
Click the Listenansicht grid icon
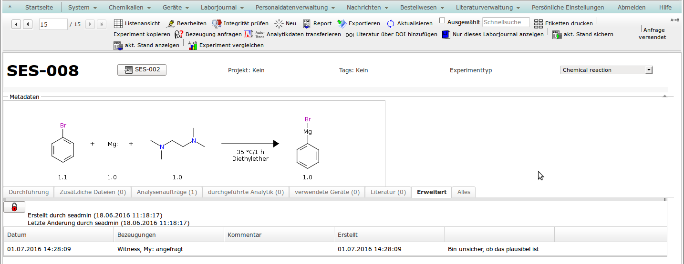click(x=119, y=23)
